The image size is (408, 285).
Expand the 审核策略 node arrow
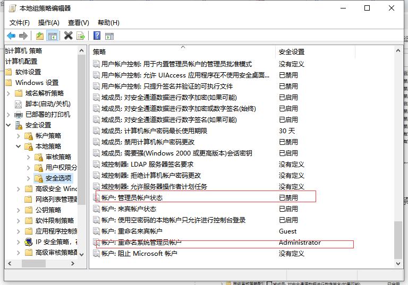tap(28, 157)
